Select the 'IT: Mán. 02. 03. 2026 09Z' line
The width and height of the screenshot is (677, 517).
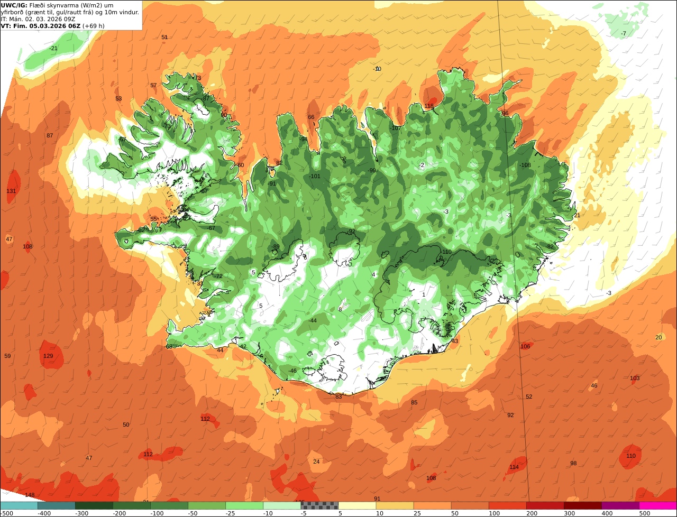pos(38,19)
